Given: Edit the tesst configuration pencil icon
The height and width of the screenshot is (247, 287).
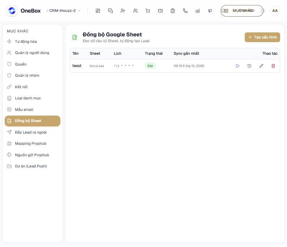Looking at the screenshot, I should coord(261,66).
